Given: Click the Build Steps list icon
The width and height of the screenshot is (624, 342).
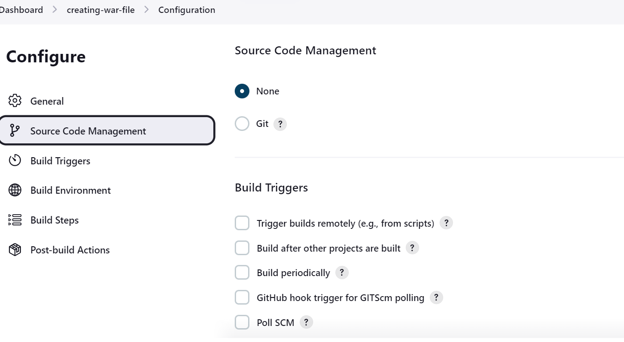Looking at the screenshot, I should click(x=15, y=220).
